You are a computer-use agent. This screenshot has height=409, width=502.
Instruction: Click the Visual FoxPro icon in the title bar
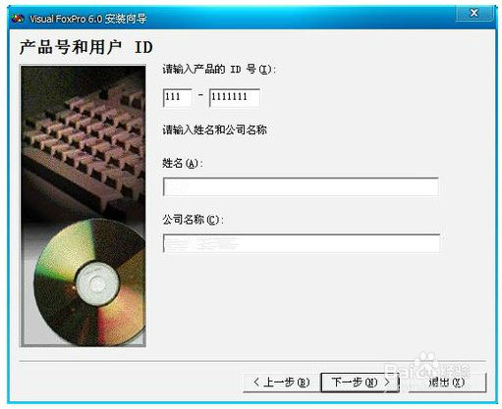click(x=18, y=19)
